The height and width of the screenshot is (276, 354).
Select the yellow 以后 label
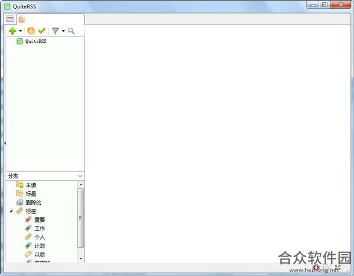(x=35, y=254)
